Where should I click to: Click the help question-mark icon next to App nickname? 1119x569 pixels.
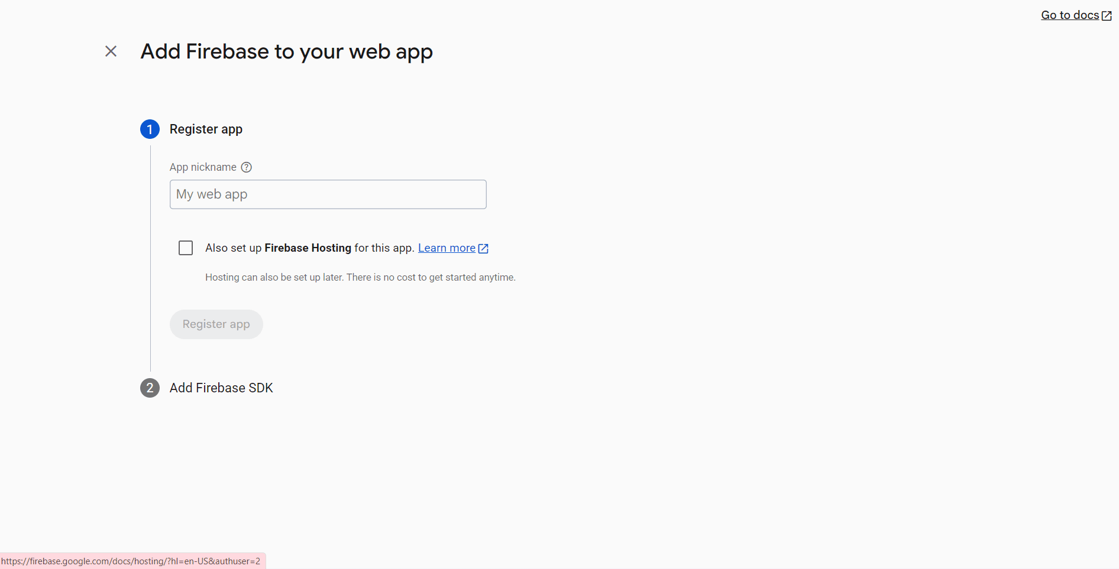[x=246, y=167]
